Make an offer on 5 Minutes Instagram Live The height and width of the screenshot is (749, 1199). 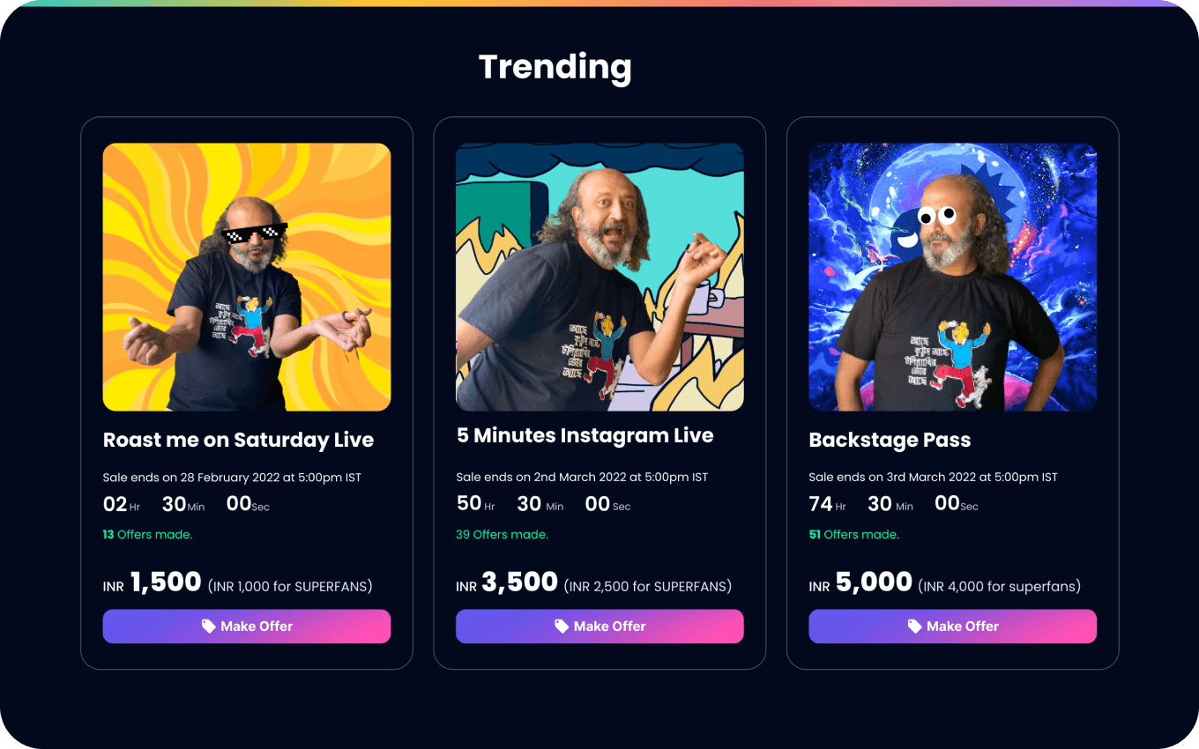pyautogui.click(x=599, y=627)
